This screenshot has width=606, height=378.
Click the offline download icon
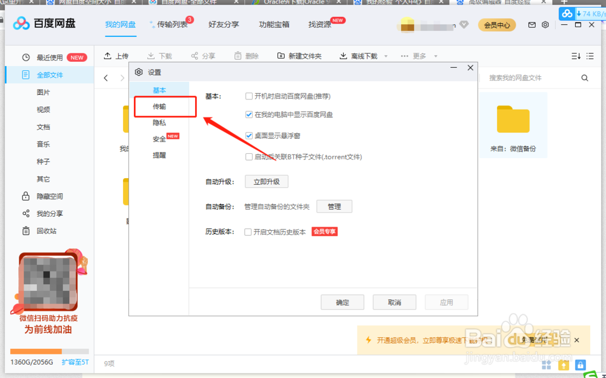343,56
